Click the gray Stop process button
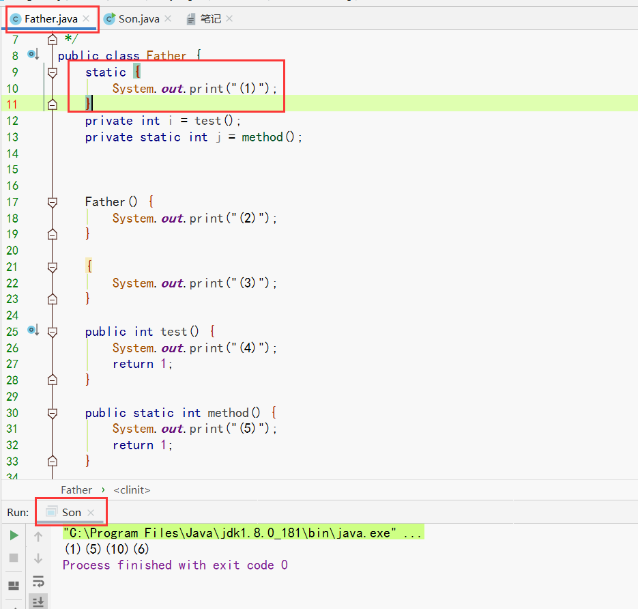 click(x=14, y=558)
